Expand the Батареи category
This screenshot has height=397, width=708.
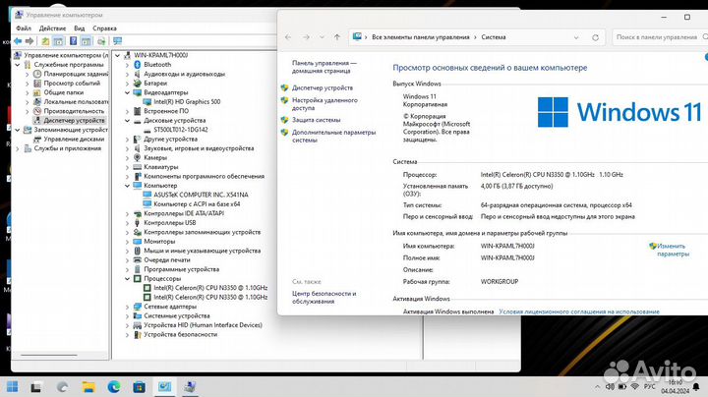click(x=127, y=83)
